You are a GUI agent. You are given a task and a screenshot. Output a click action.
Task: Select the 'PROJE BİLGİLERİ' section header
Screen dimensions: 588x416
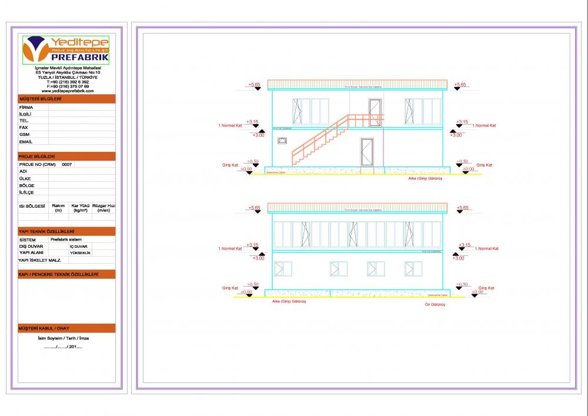coord(67,157)
